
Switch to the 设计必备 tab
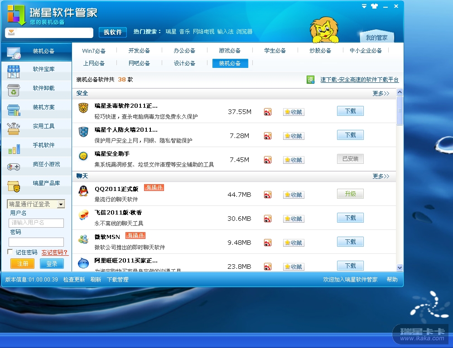click(x=184, y=63)
